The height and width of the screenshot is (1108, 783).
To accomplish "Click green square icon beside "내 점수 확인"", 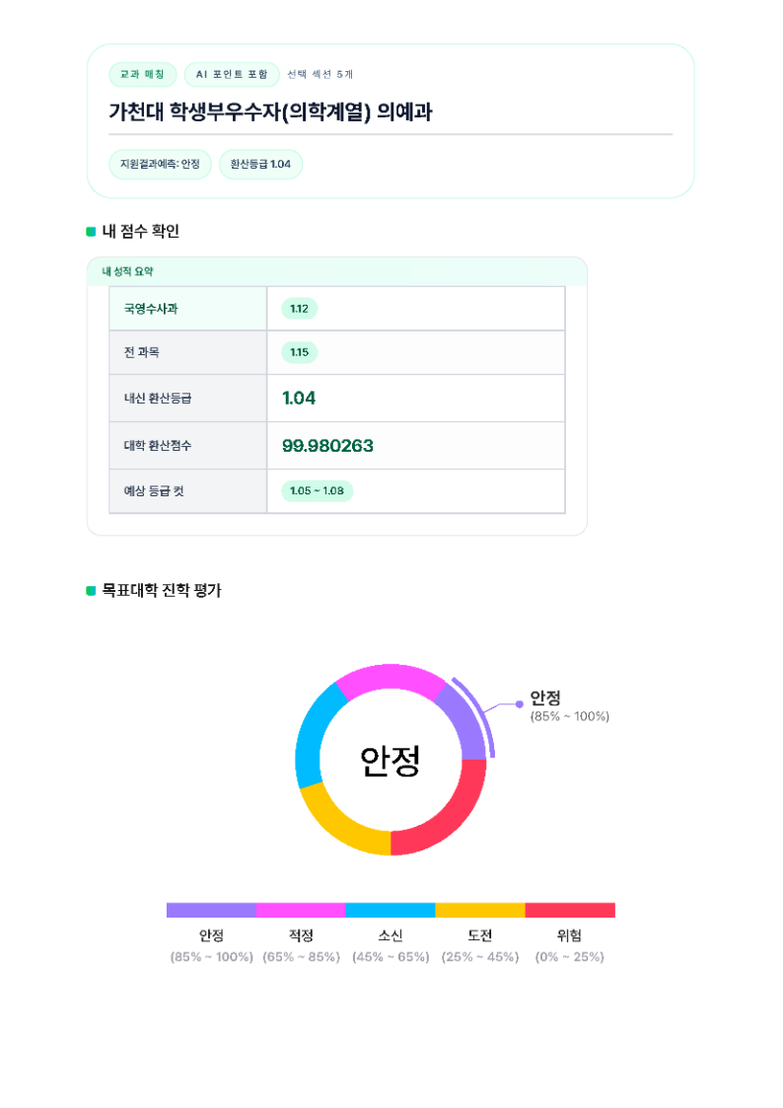I will [92, 232].
